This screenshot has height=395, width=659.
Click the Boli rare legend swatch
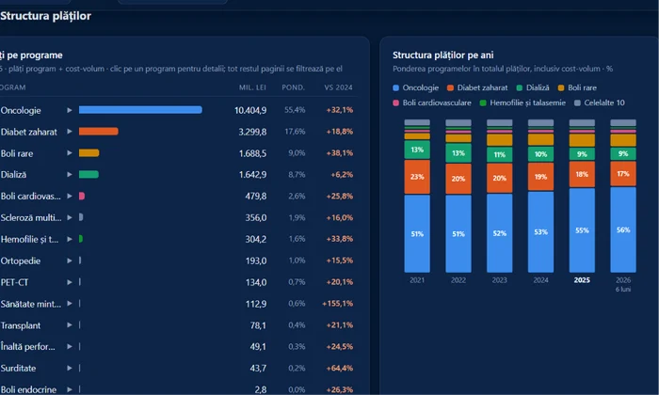(x=561, y=87)
